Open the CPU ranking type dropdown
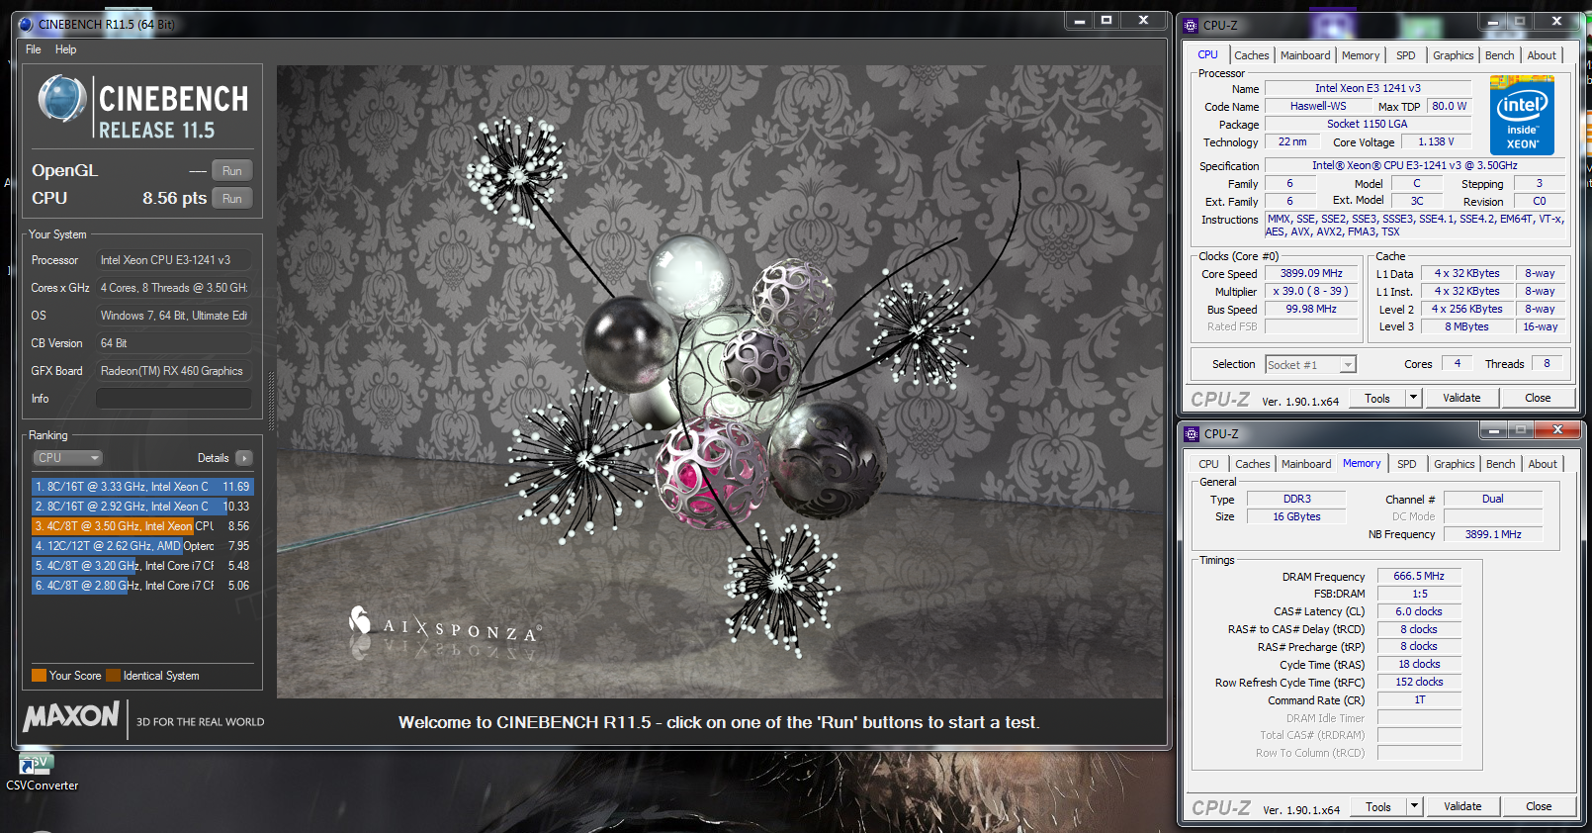Screen dimensions: 1592x833 click(x=67, y=458)
